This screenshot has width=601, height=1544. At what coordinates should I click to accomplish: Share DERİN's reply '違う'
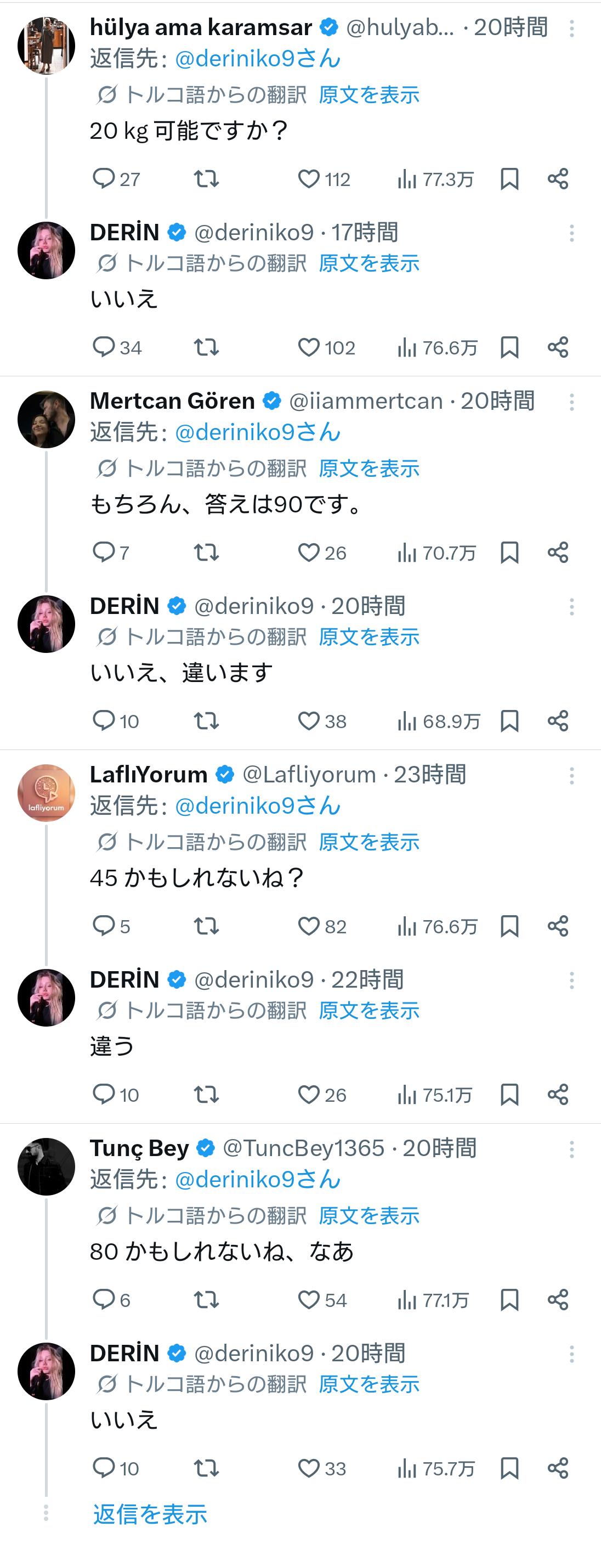(558, 1095)
